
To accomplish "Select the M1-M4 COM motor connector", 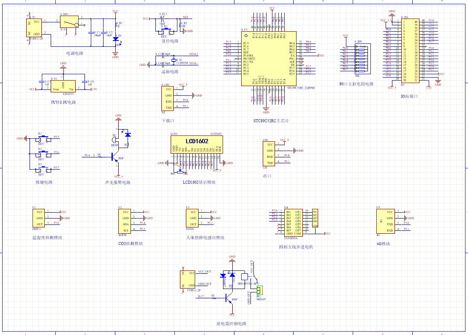I will (315, 218).
